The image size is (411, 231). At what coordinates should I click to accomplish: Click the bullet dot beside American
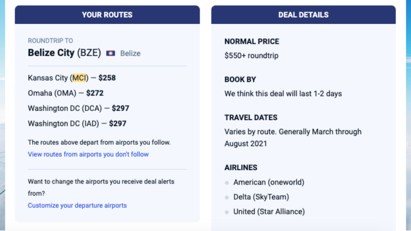227,183
